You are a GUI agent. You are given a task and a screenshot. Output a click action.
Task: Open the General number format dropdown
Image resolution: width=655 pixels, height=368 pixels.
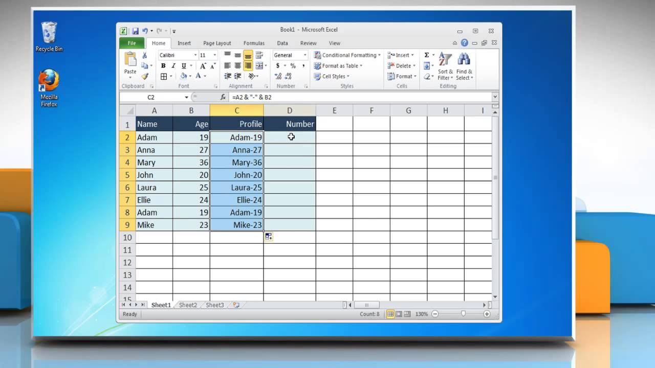point(305,55)
